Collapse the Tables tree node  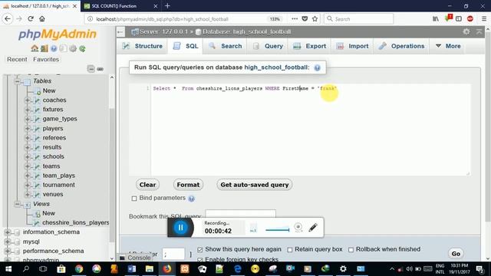[x=18, y=81]
